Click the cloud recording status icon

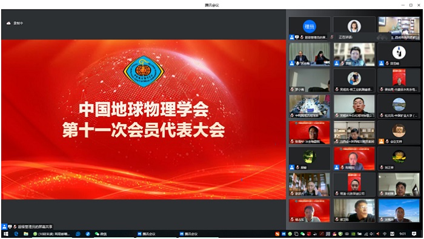(x=8, y=23)
